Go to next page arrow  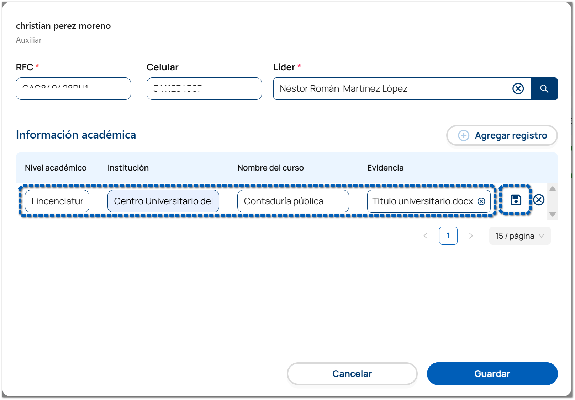pos(471,236)
